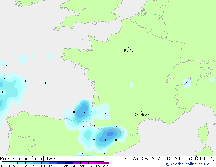Click the 20–25 mm legend color box

61,163
